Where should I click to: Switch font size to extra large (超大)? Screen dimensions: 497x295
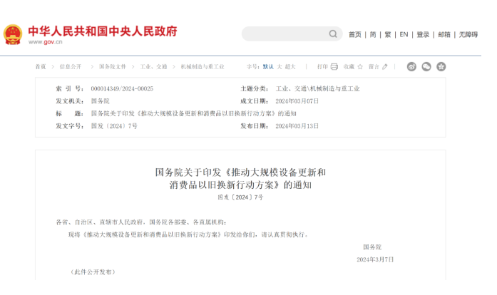[x=290, y=67]
